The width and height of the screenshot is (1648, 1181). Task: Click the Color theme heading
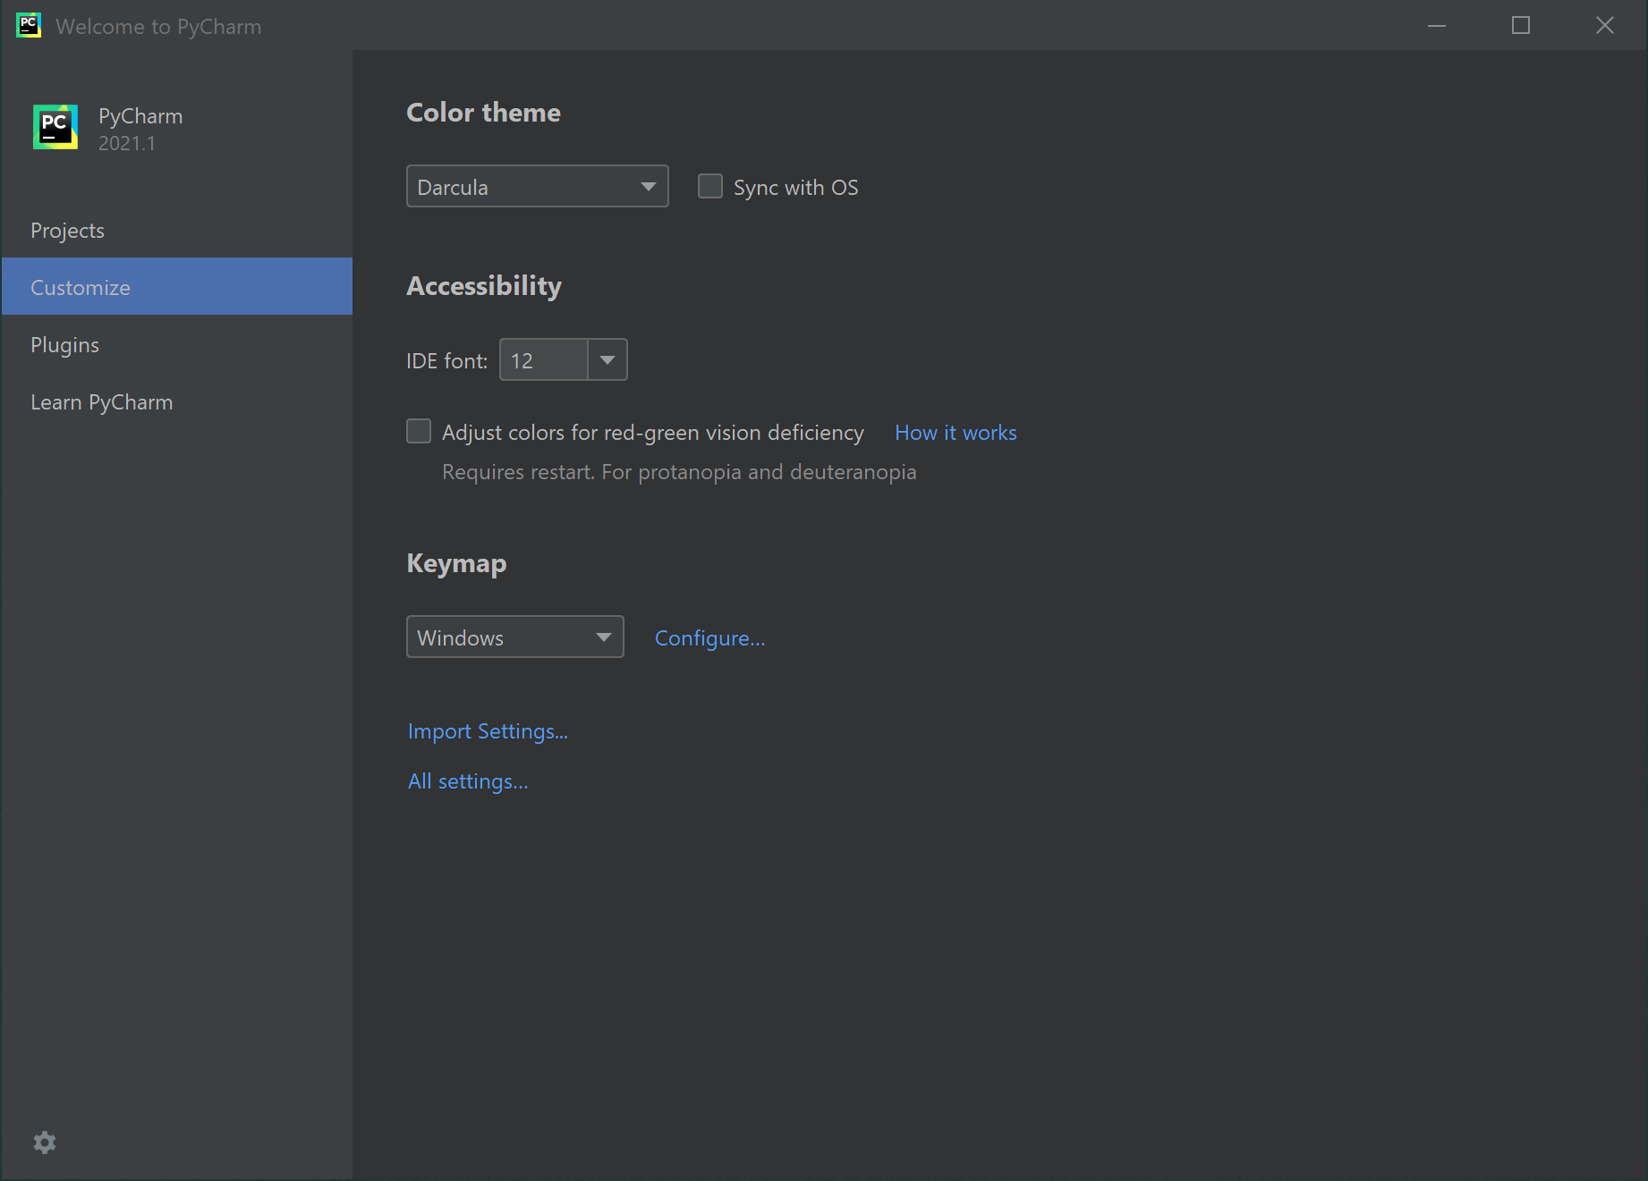coord(483,112)
